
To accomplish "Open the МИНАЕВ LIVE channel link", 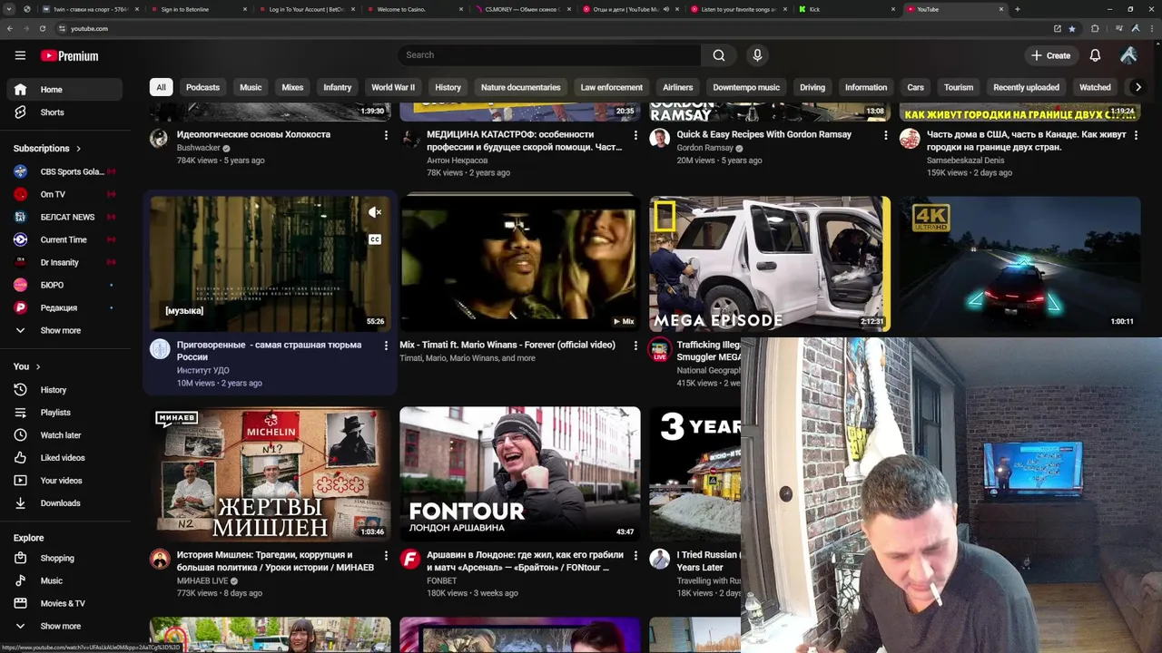I will [x=202, y=580].
